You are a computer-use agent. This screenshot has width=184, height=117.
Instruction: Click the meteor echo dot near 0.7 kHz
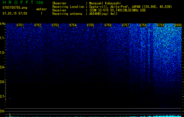[10, 99]
